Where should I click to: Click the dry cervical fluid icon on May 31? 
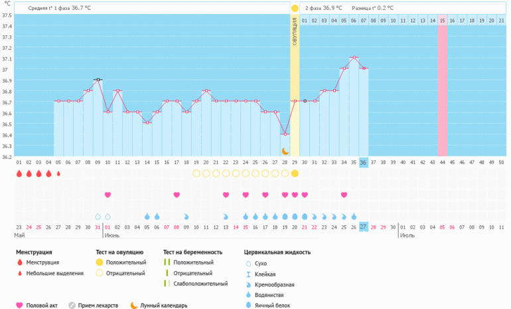click(x=98, y=217)
